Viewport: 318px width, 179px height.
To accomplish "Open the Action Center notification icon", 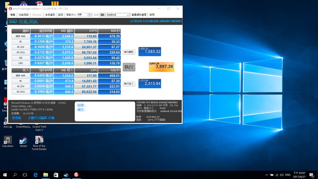I will click(x=312, y=175).
